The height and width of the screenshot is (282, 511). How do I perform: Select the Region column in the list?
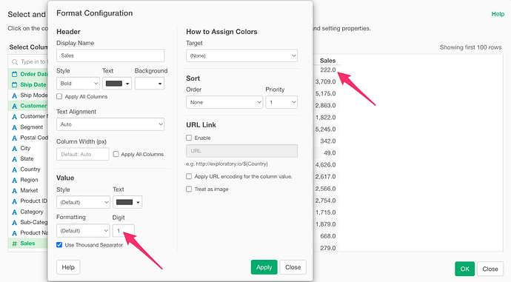(x=29, y=180)
